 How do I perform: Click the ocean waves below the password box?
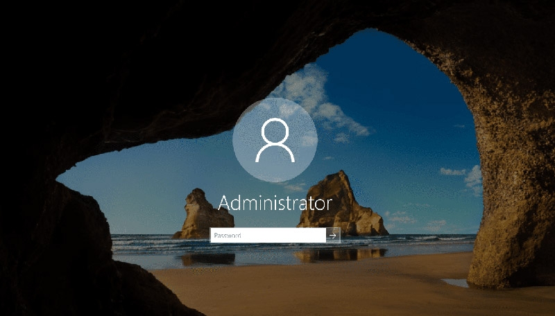tap(277, 248)
